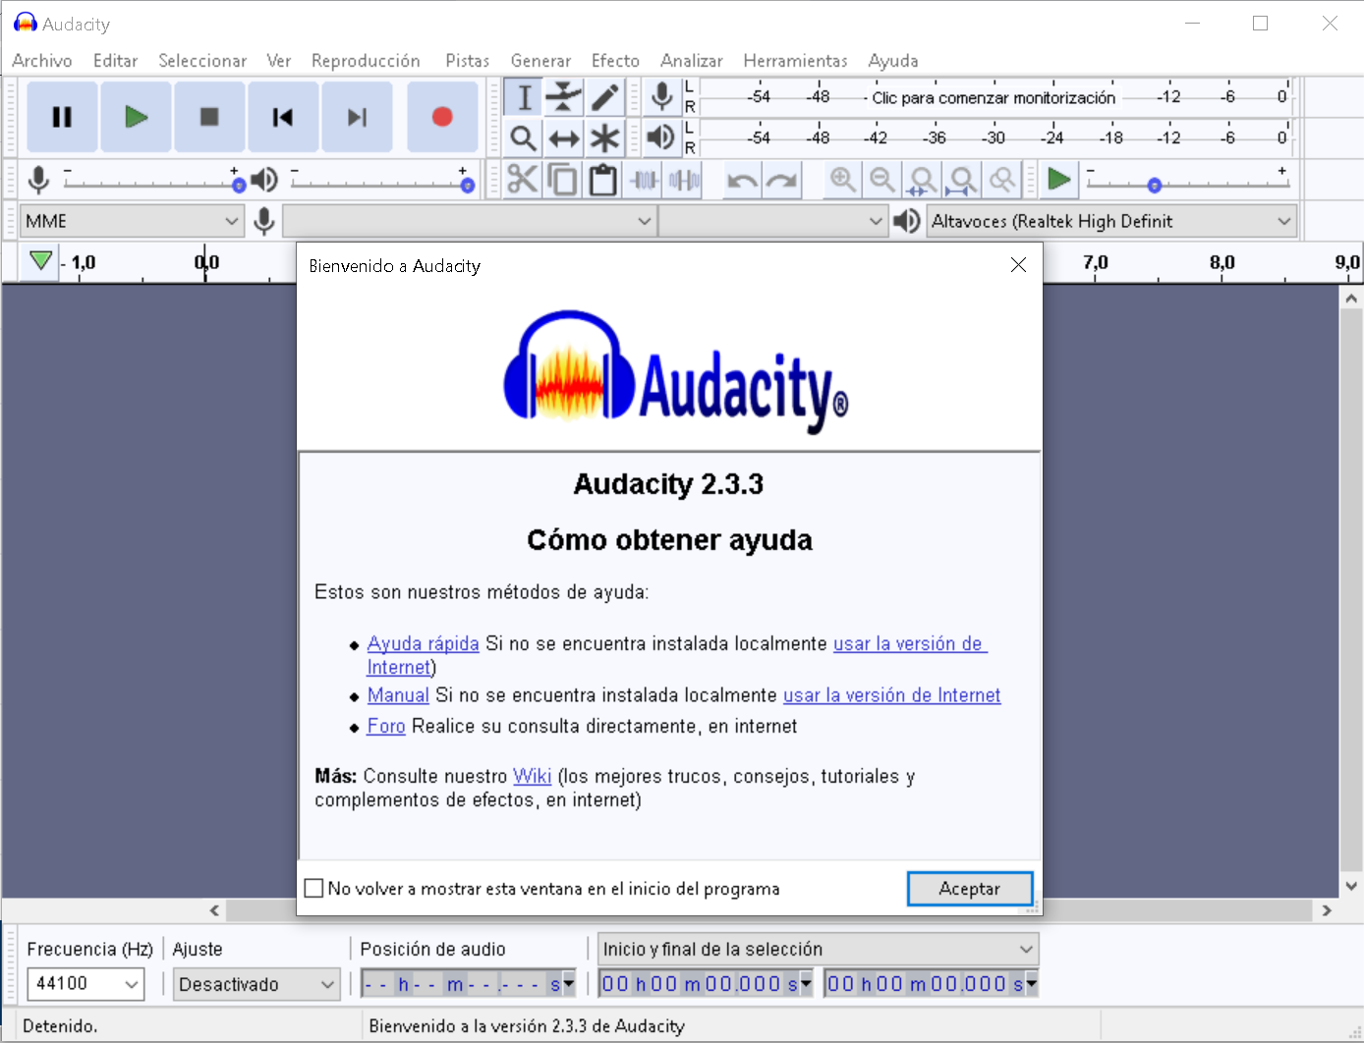The image size is (1364, 1043).
Task: Click the Aceptar button
Action: [969, 888]
